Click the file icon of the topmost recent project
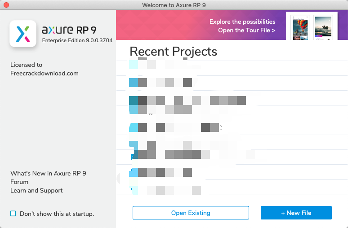The width and height of the screenshot is (348, 228). pos(134,65)
